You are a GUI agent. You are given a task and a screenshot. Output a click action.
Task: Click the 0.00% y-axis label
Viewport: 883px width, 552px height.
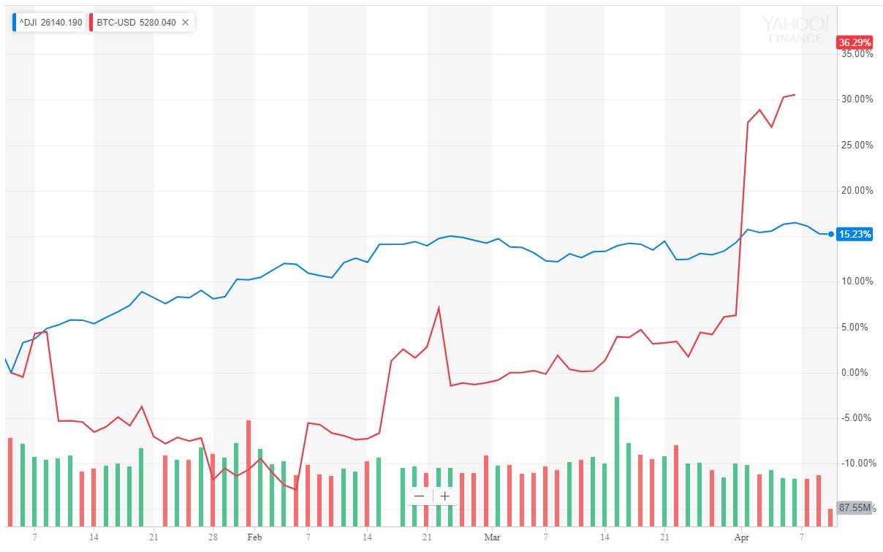[857, 372]
